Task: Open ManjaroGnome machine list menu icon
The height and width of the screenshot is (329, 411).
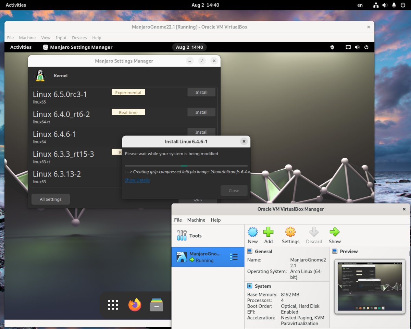Action: click(234, 257)
